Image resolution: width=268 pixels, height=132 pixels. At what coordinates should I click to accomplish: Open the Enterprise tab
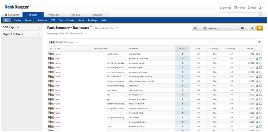tap(97, 15)
